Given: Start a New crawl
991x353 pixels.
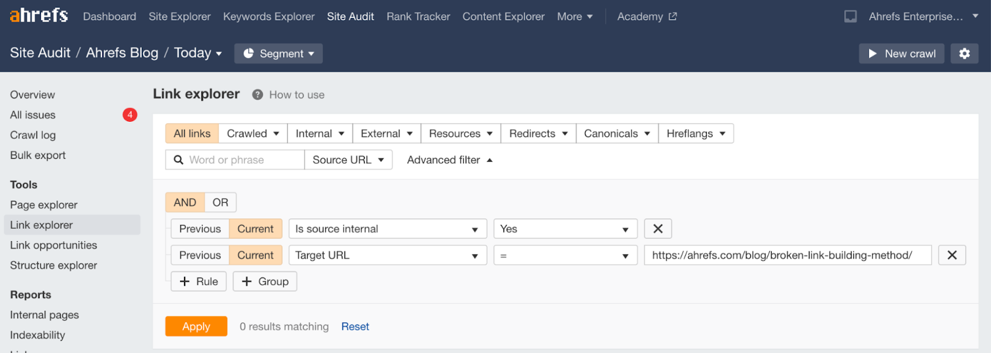Looking at the screenshot, I should click(901, 54).
